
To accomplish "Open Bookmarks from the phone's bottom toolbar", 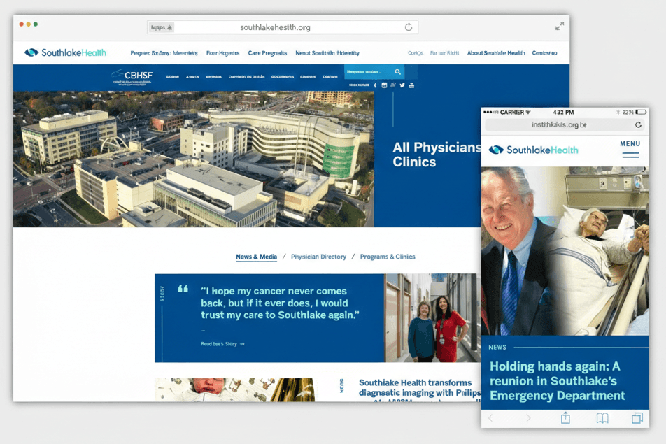I will tap(602, 417).
